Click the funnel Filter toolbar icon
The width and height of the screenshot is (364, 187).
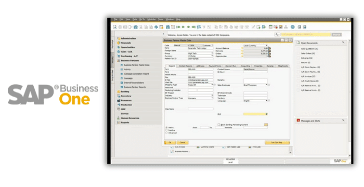[x=204, y=27]
